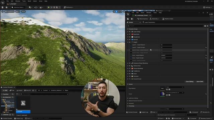Screen dimensions: 214x120
Task: Click the Save Child button
Action: (200, 81)
